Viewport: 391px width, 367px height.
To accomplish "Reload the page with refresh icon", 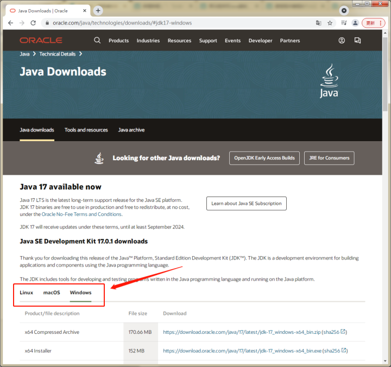I will [33, 23].
